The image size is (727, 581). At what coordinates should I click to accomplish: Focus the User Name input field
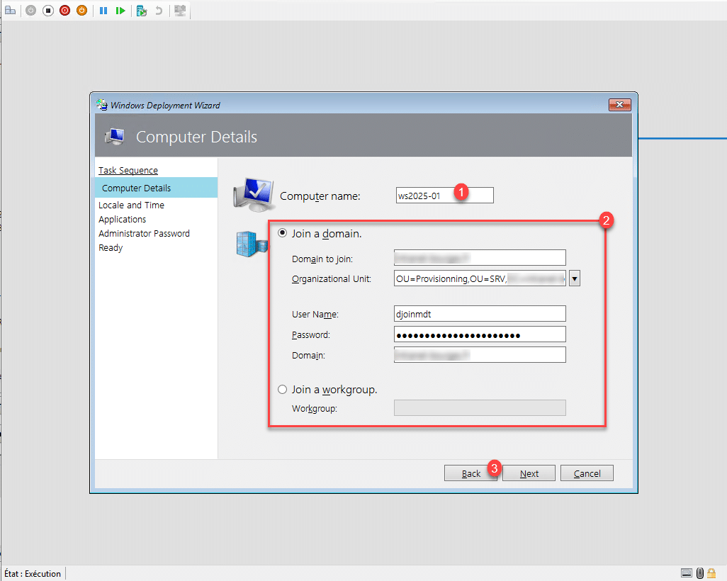point(479,313)
